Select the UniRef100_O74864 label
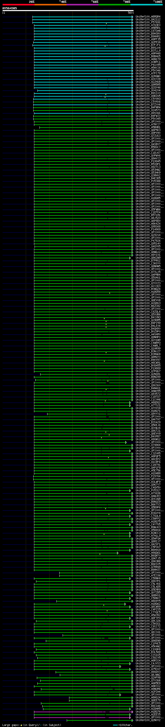This screenshot has width=165, height=727. click(x=148, y=445)
